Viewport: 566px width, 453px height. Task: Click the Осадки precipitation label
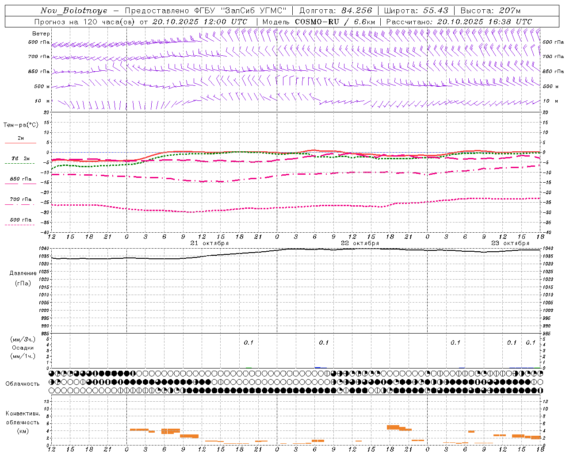[x=23, y=348]
